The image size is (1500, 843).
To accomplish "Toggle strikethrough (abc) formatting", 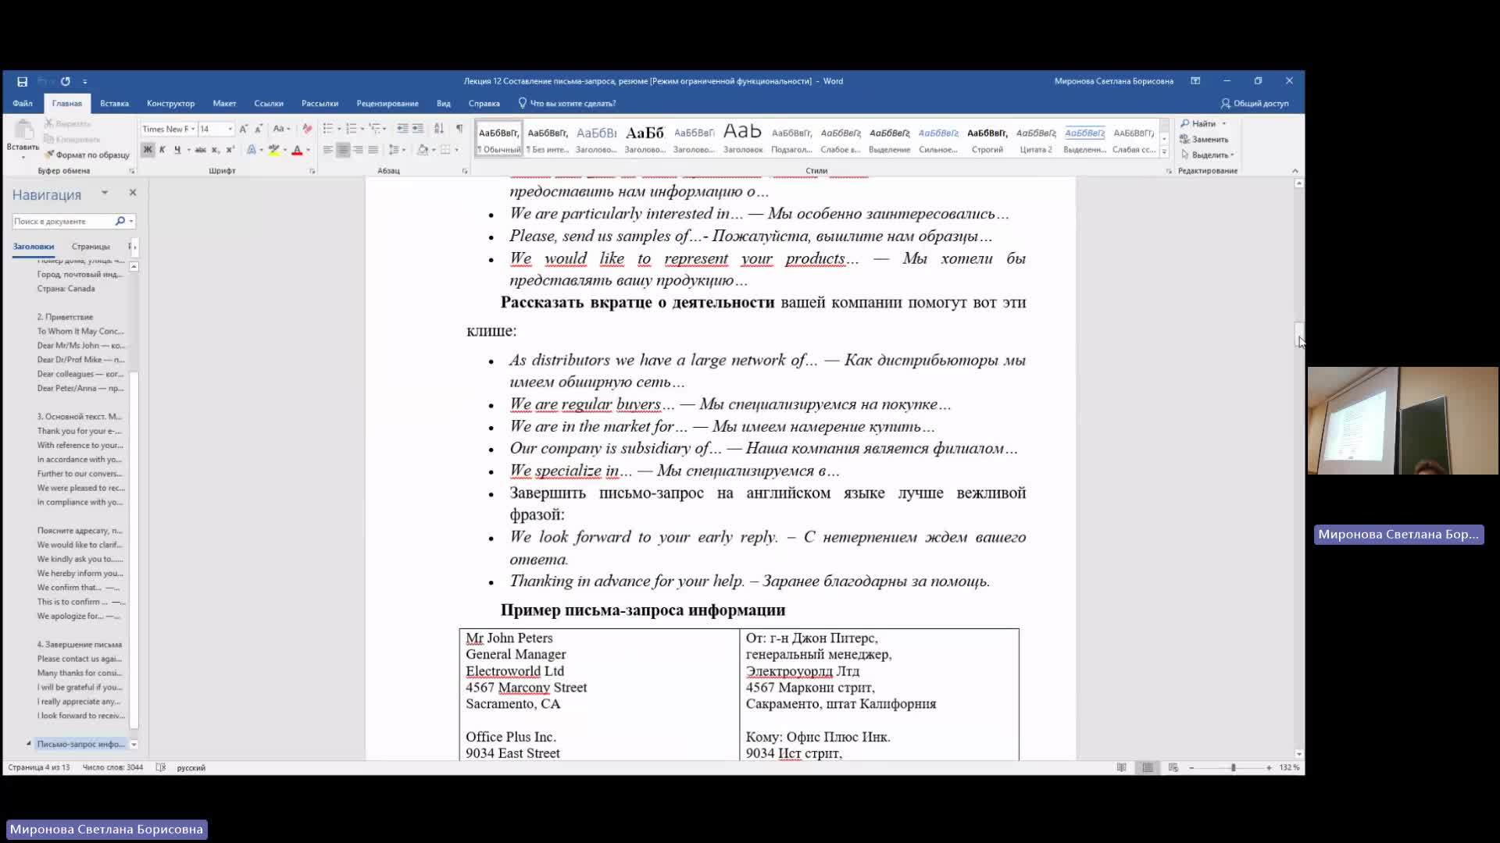I will (201, 150).
